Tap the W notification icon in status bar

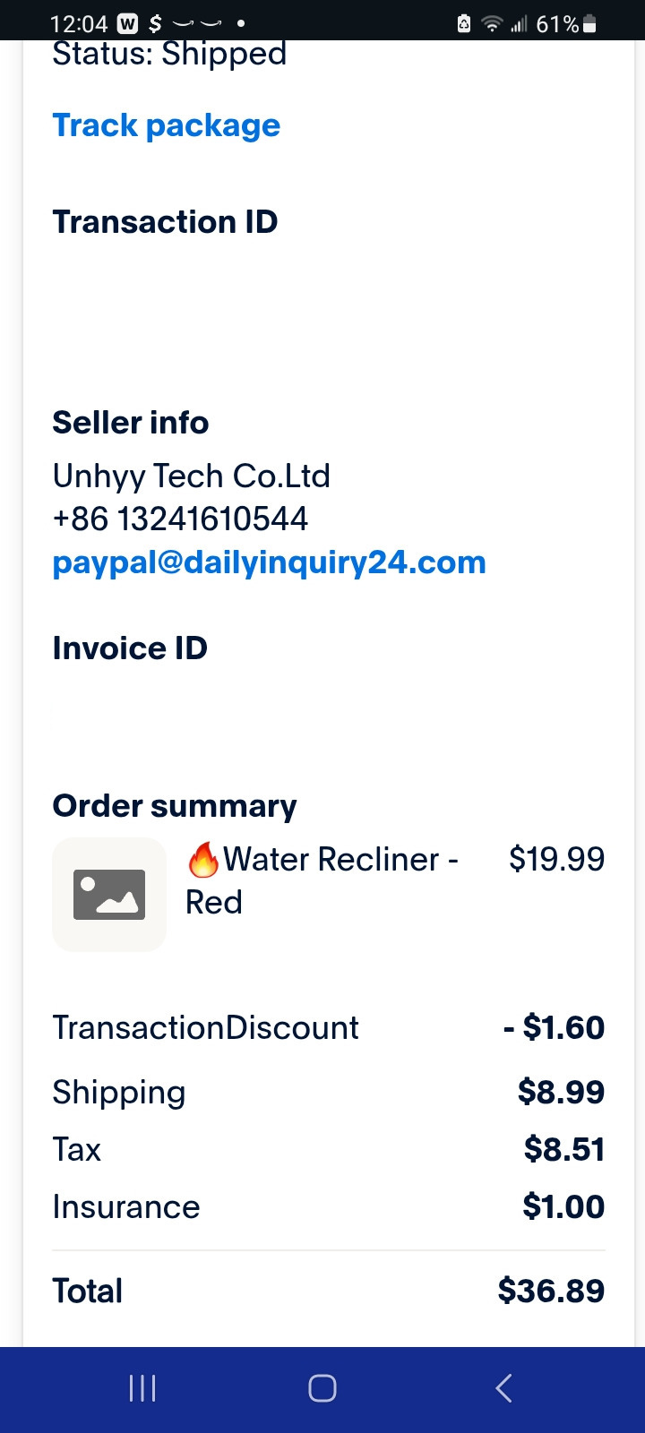[x=127, y=24]
